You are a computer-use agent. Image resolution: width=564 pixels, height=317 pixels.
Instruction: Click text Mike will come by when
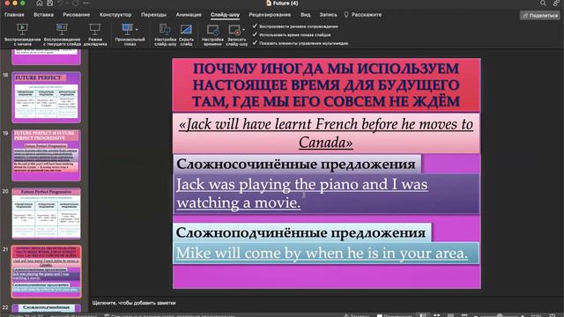pos(322,253)
